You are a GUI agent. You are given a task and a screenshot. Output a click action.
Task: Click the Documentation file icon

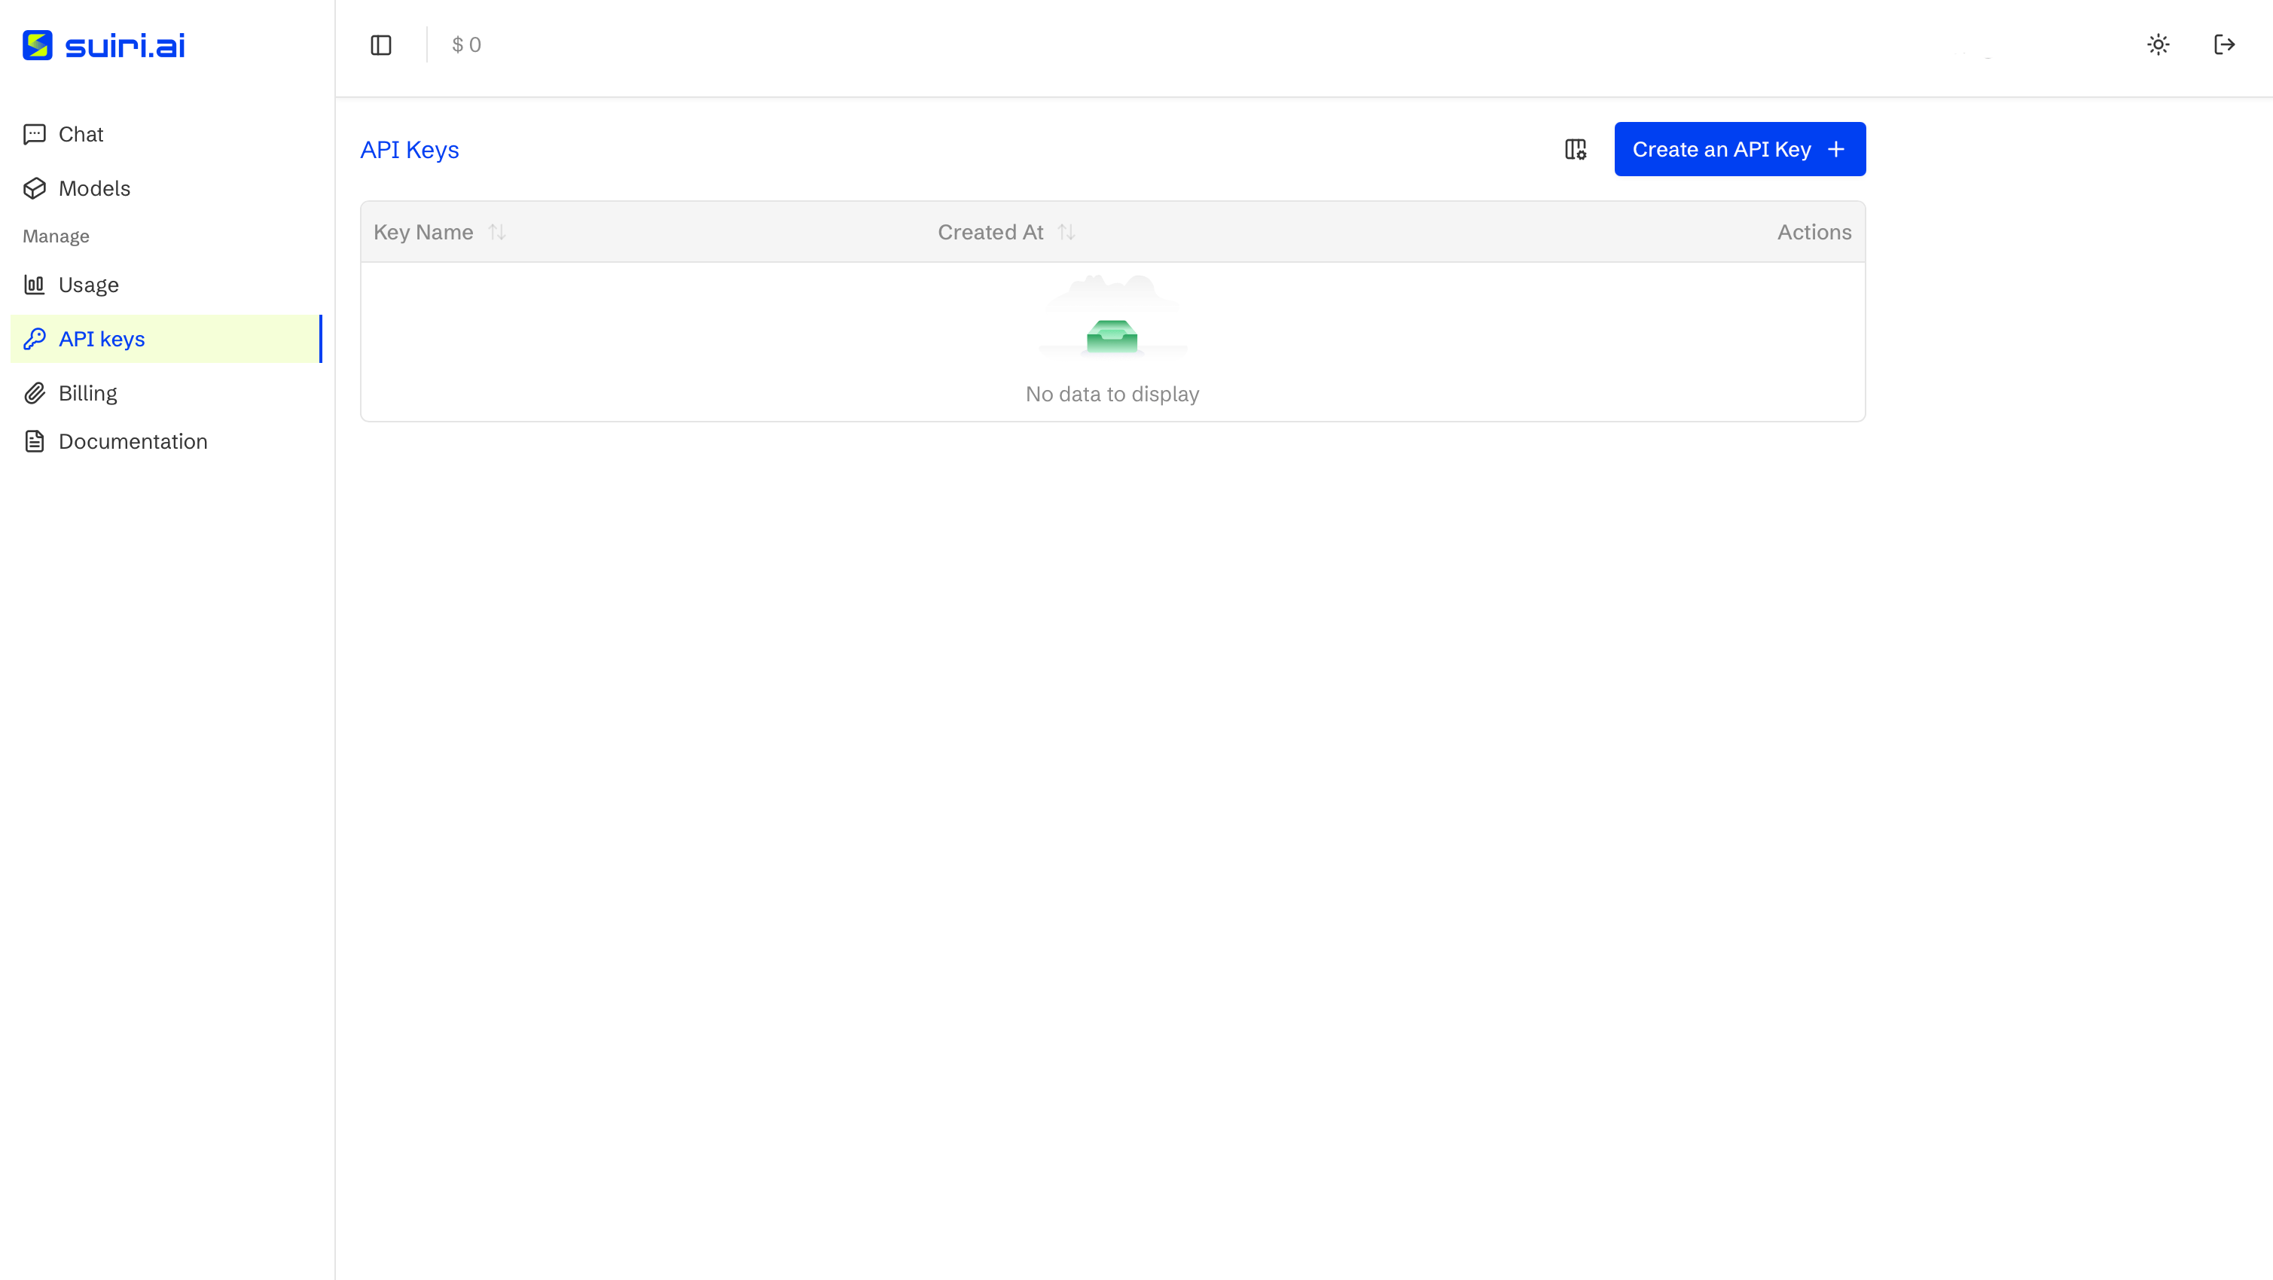(35, 441)
